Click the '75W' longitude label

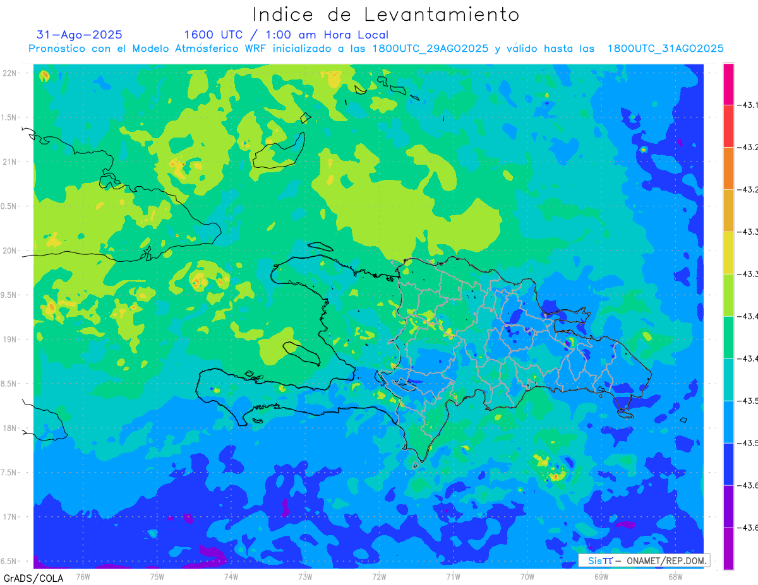point(157,576)
